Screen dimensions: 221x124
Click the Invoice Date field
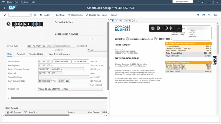45,61
